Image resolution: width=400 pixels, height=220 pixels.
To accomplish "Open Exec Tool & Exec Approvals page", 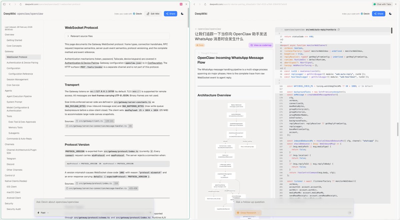I will click(22, 122).
